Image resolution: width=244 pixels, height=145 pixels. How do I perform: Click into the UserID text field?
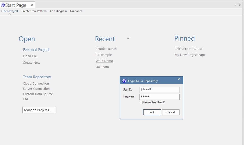point(159,90)
